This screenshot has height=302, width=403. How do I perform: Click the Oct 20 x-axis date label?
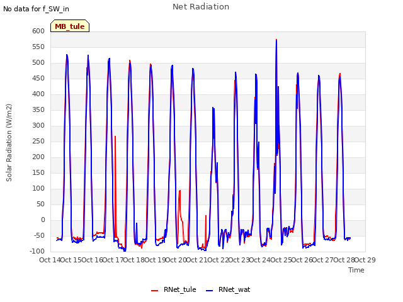pos(176,260)
